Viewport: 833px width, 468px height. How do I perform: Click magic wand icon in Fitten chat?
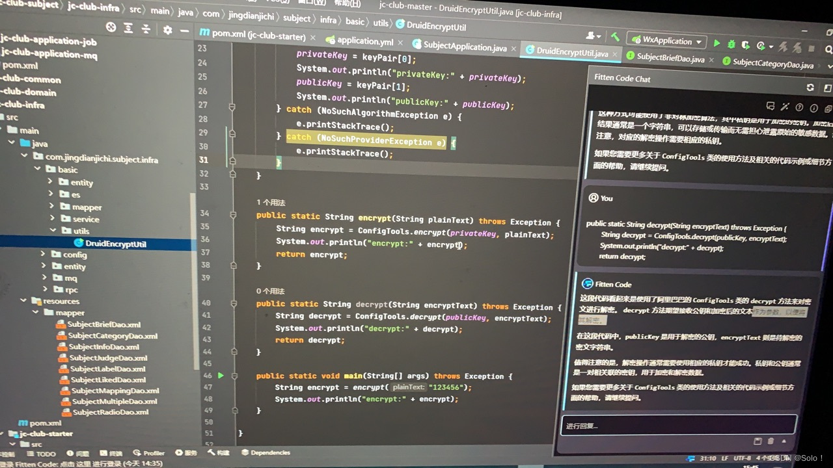click(x=785, y=107)
